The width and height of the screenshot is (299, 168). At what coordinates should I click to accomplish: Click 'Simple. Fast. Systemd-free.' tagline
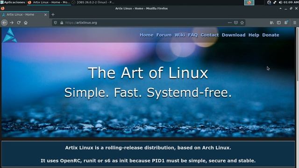pos(148,93)
